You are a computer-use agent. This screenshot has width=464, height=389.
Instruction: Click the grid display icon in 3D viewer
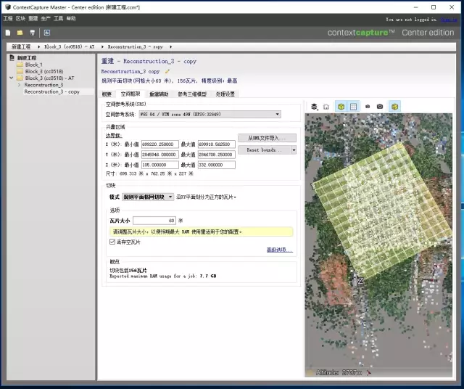[x=353, y=107]
